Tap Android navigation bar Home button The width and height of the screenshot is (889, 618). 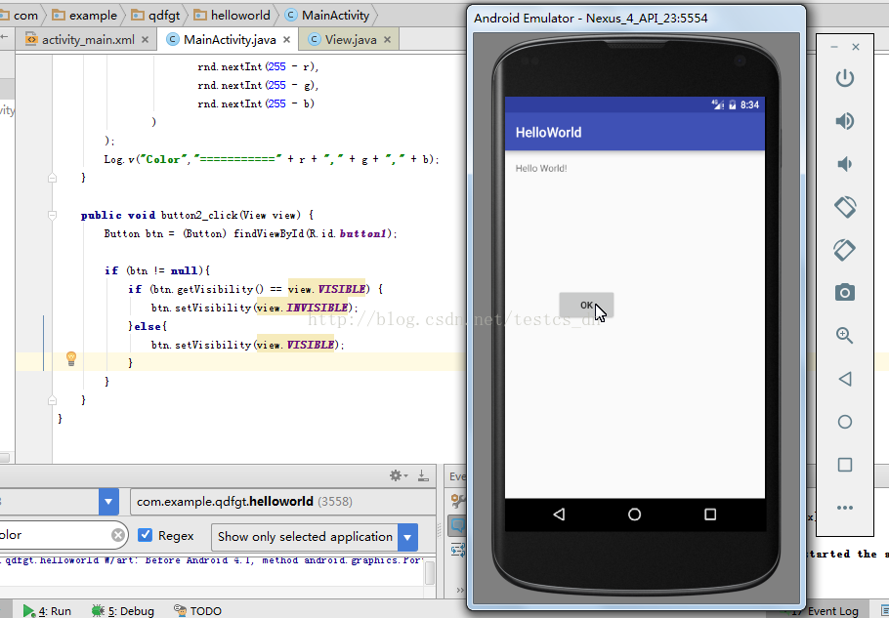tap(634, 515)
